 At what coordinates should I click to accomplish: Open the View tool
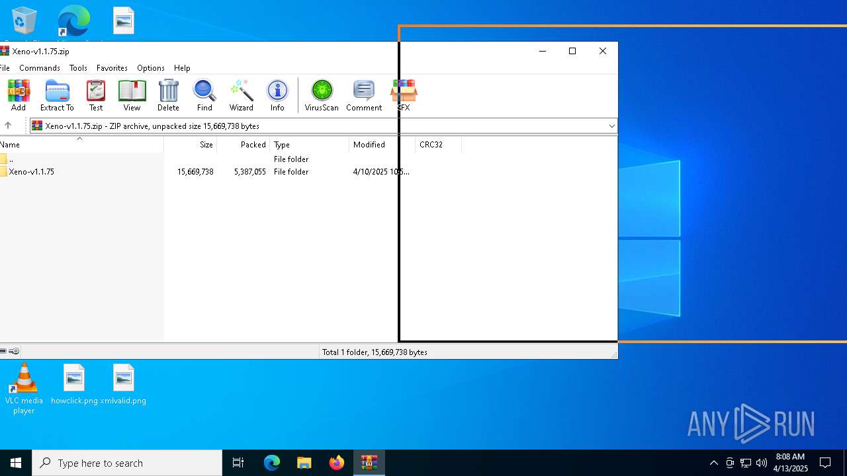tap(132, 95)
